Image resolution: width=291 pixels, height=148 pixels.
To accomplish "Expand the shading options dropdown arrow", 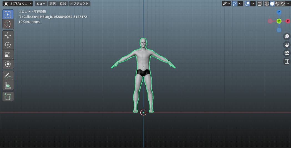I will 288,4.
